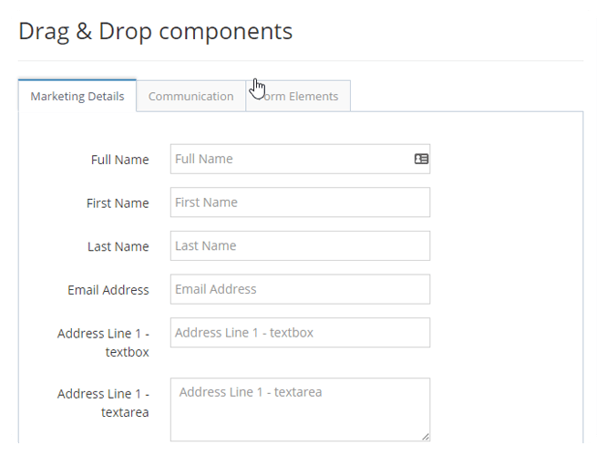Click the Email Address label
This screenshot has height=456, width=606.
(108, 290)
